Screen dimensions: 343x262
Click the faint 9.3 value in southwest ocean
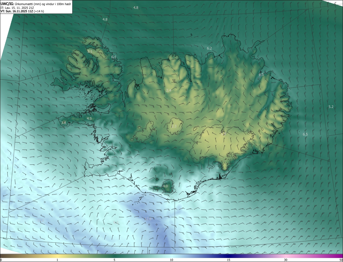[x=116, y=222]
